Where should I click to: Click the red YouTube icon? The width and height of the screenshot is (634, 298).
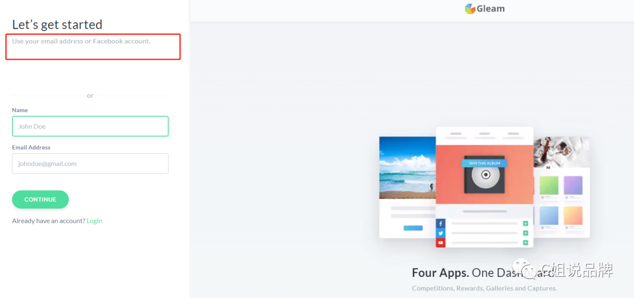coord(440,243)
